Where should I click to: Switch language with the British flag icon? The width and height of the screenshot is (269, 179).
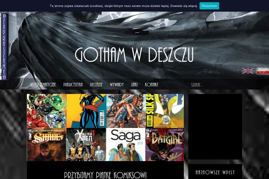[247, 71]
